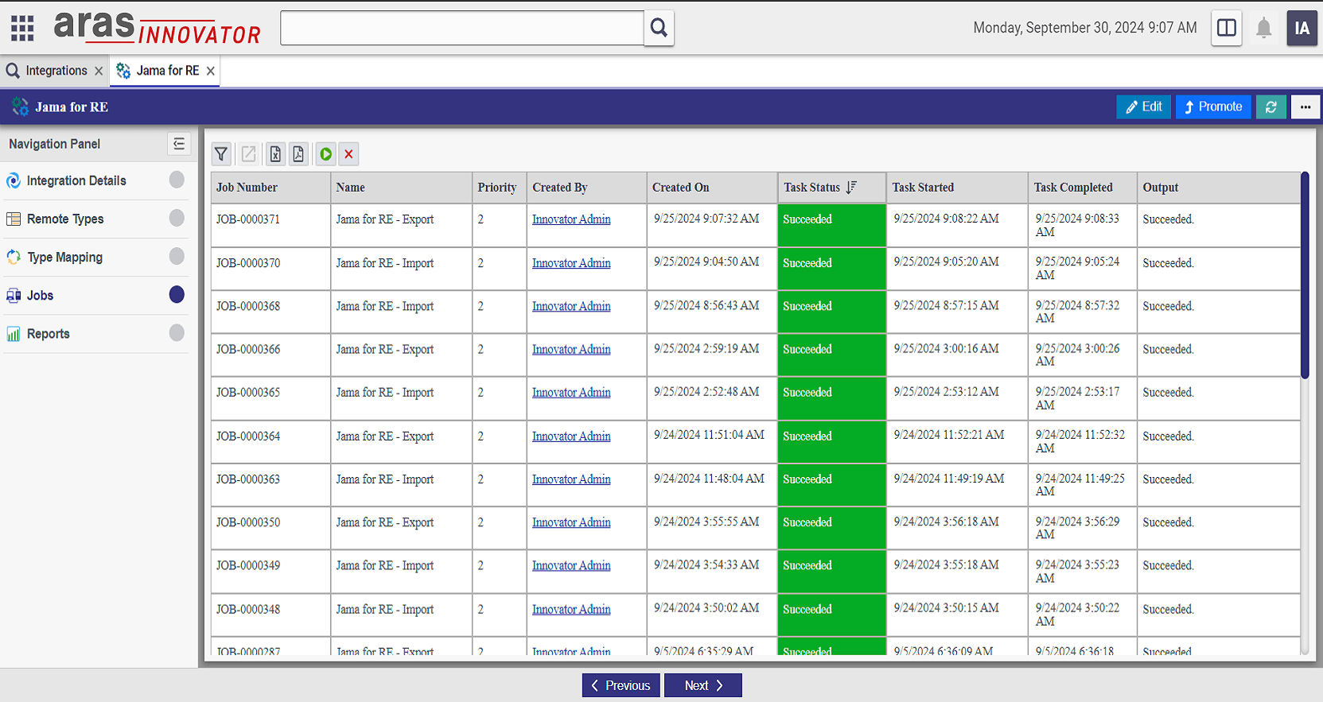Click the Edit button
The image size is (1323, 702).
[1143, 107]
